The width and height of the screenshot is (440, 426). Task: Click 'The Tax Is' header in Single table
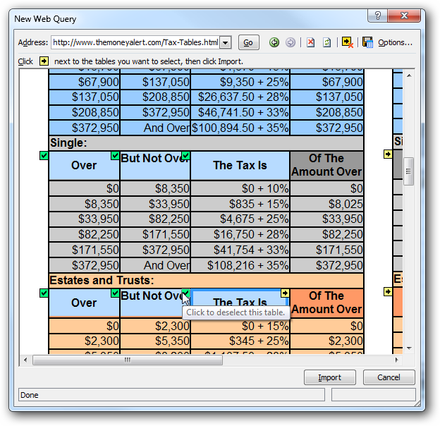tap(240, 165)
